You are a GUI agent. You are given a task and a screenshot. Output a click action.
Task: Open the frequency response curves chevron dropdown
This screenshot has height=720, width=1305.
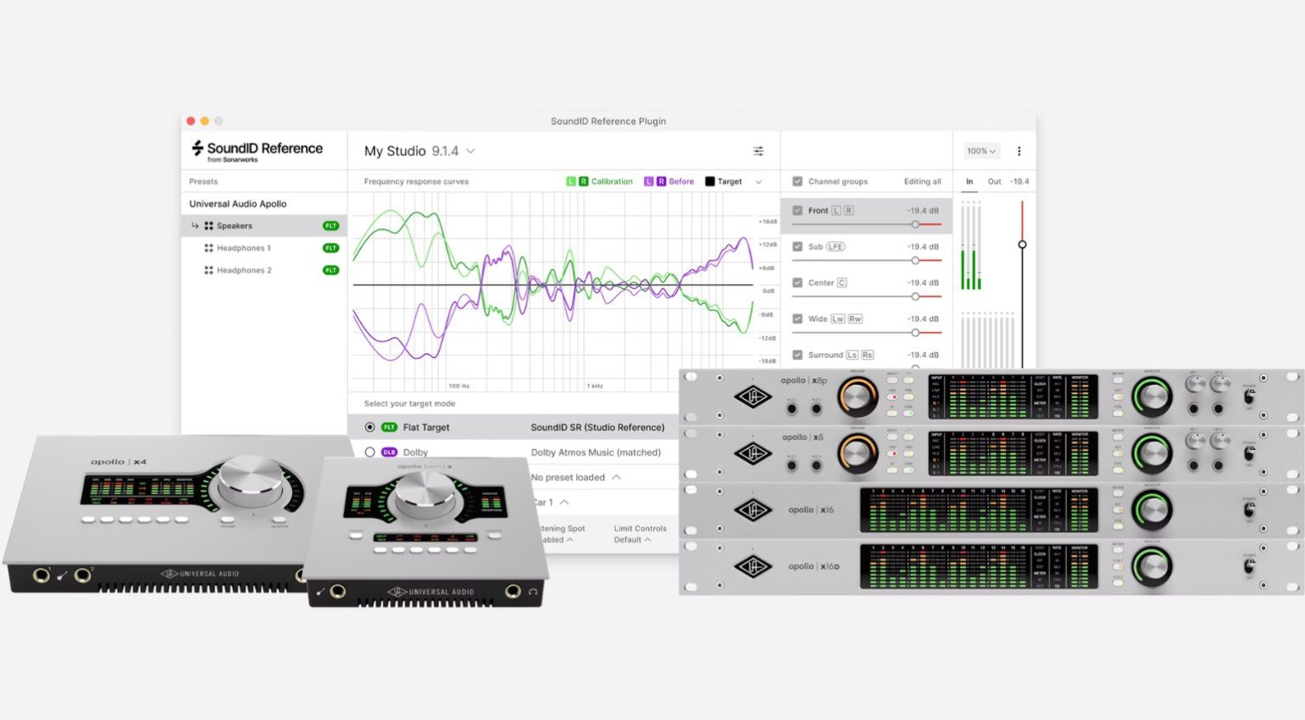point(759,181)
